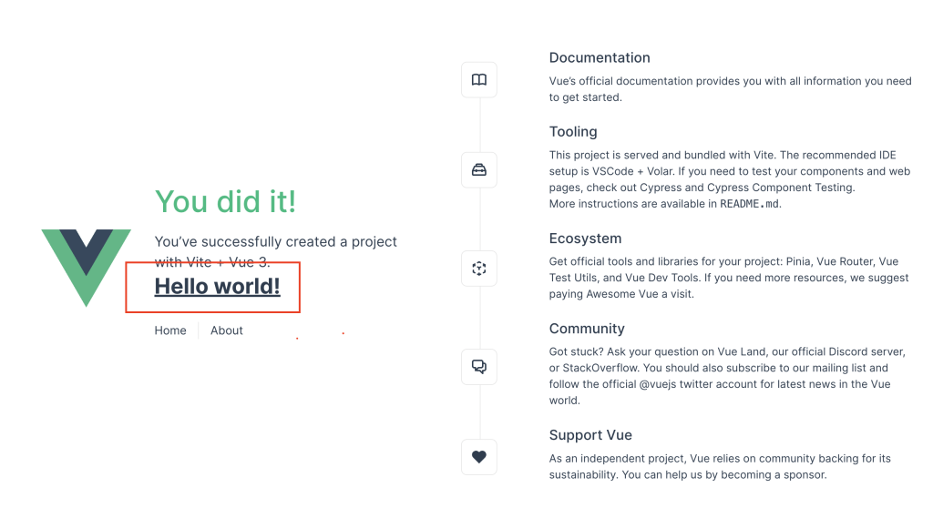This screenshot has width=933, height=508.
Task: Click the Community chat bubbles icon
Action: [479, 366]
